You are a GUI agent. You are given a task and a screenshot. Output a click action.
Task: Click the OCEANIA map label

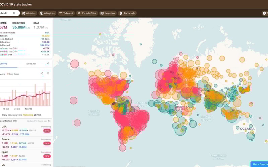247,129
